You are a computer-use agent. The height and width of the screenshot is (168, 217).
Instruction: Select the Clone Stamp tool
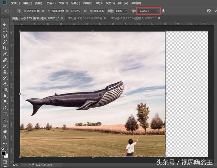click(x=5, y=72)
